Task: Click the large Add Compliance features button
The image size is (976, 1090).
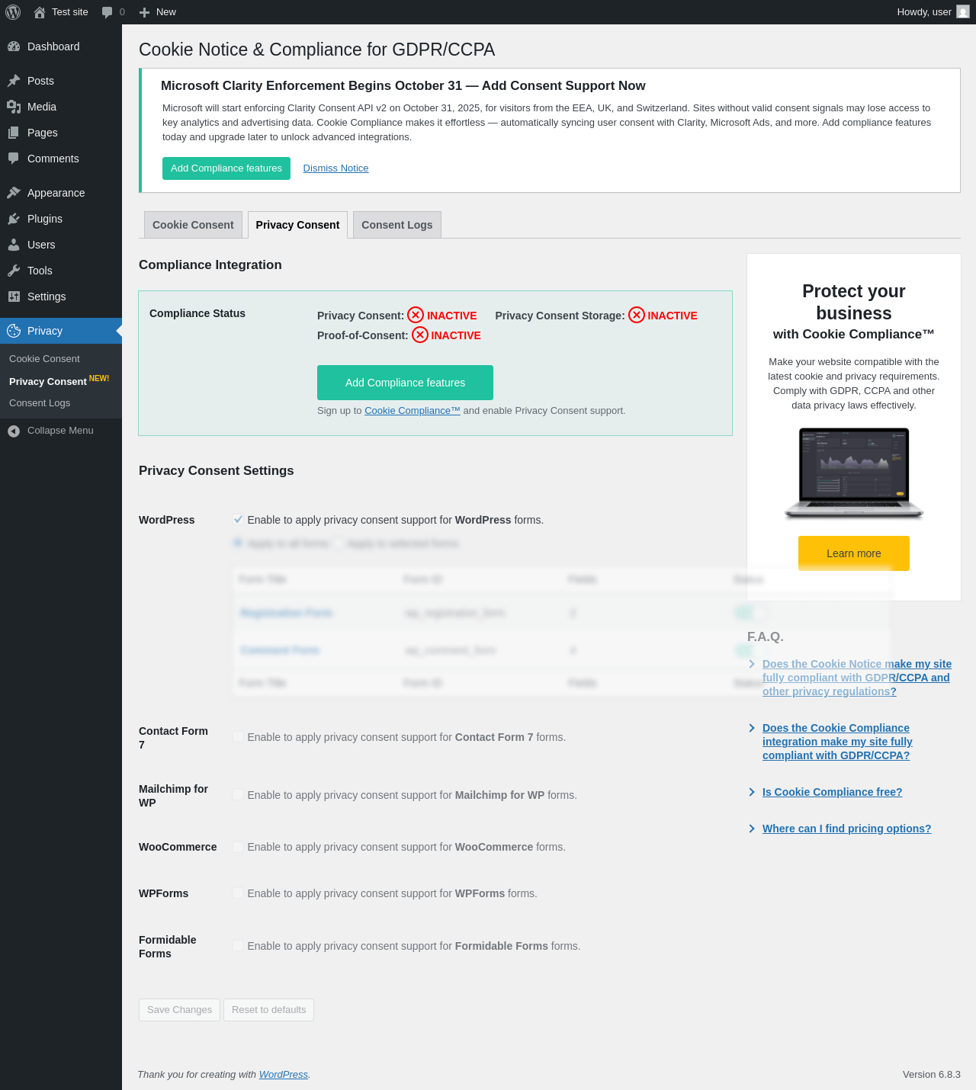Action: tap(405, 383)
